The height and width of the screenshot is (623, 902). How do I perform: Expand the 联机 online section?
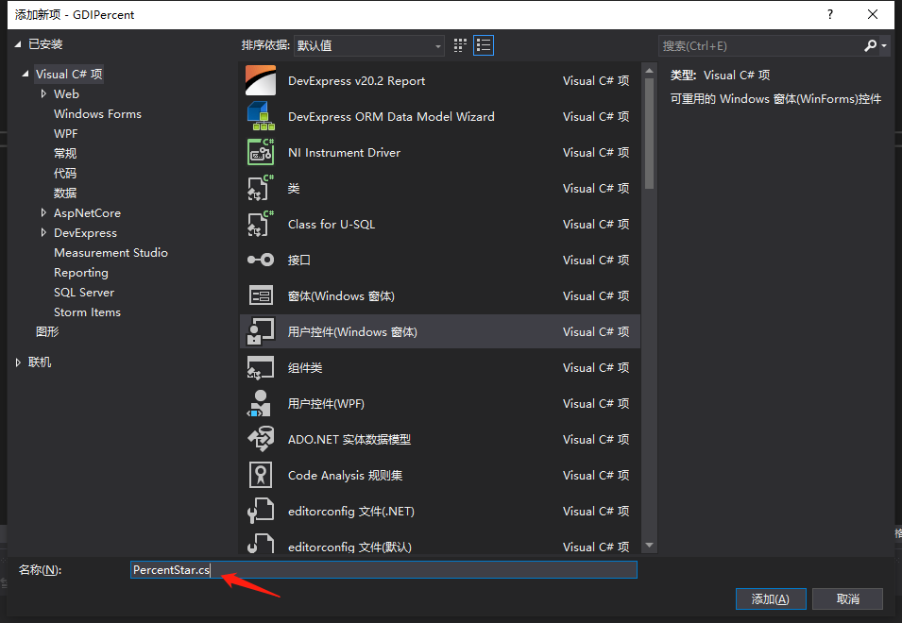(18, 362)
